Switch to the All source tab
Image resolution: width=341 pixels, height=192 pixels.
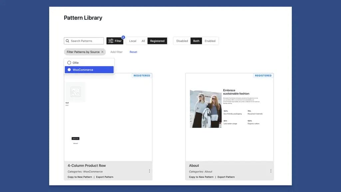click(x=143, y=41)
